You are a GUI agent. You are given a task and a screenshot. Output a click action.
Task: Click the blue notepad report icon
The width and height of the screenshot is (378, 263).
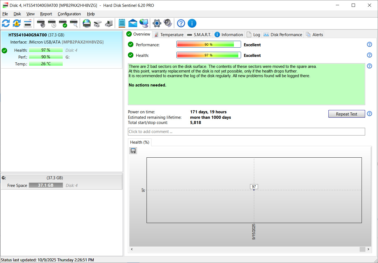pyautogui.click(x=122, y=24)
